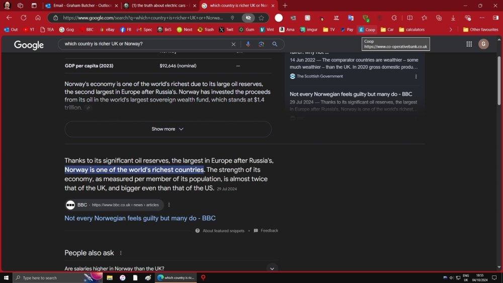Show more bookmarks chevron
Viewport: 503px width, 283px height.
click(451, 30)
